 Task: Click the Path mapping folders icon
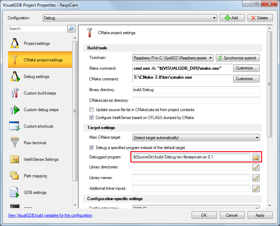pyautogui.click(x=14, y=175)
